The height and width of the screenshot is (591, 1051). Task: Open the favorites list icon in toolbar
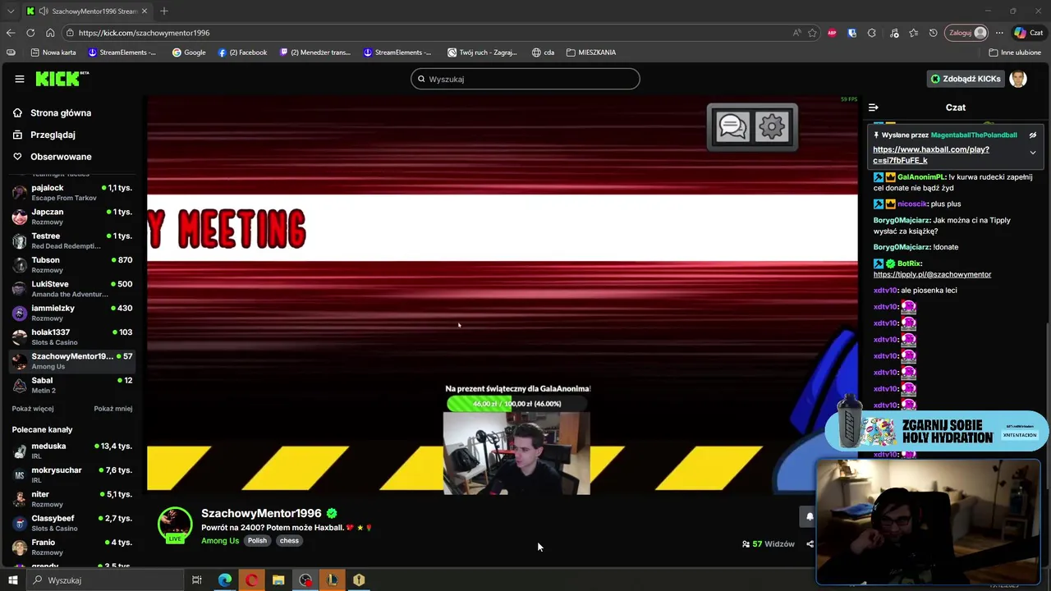click(913, 33)
